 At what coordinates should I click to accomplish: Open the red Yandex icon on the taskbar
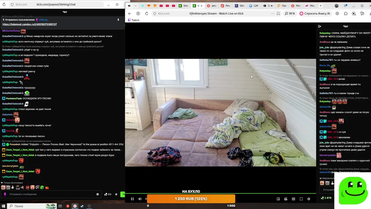68,206
